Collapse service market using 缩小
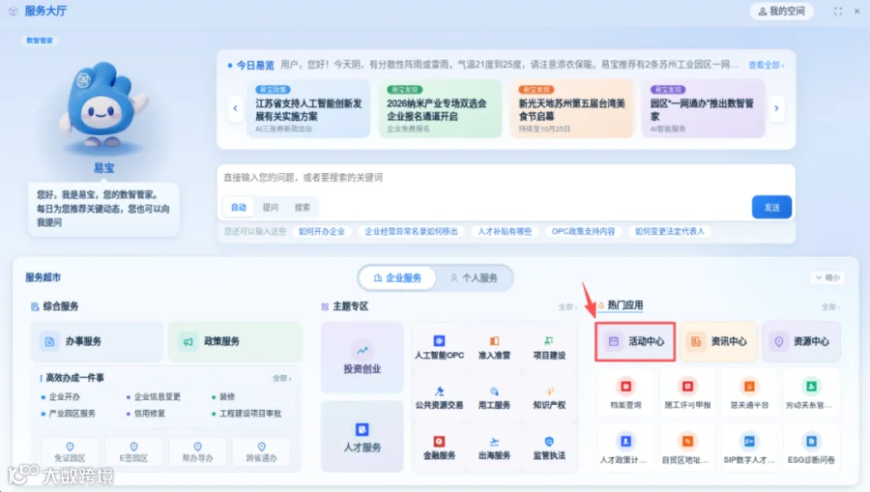The width and height of the screenshot is (870, 492). pos(827,277)
